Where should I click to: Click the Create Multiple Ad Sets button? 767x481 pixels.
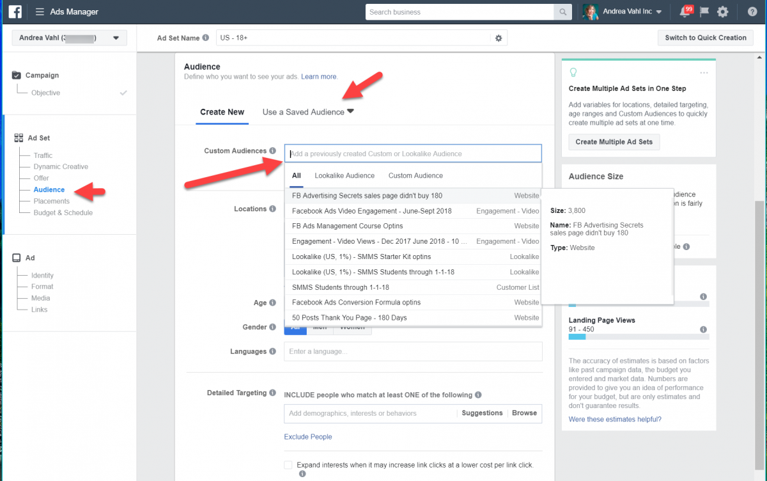coord(614,141)
